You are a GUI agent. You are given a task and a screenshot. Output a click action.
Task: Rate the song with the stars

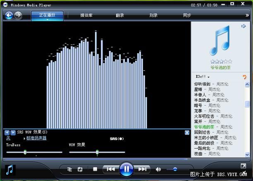pyautogui.click(x=221, y=62)
